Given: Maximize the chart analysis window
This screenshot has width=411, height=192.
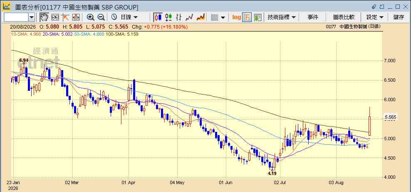Looking at the screenshot, I should click(398, 7).
